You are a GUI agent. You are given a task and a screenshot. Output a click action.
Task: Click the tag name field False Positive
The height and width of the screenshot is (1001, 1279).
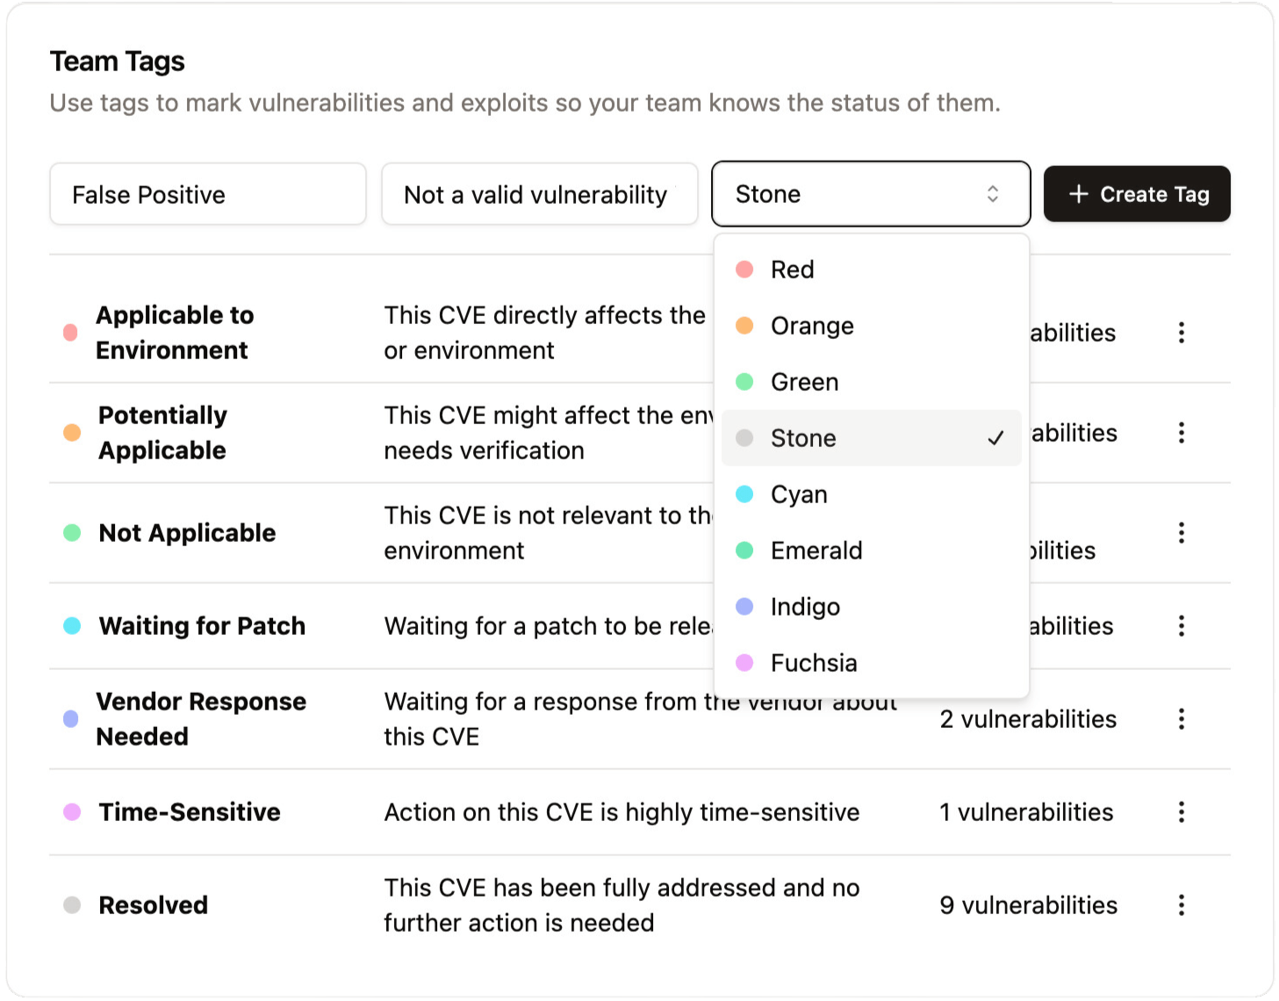(x=208, y=194)
